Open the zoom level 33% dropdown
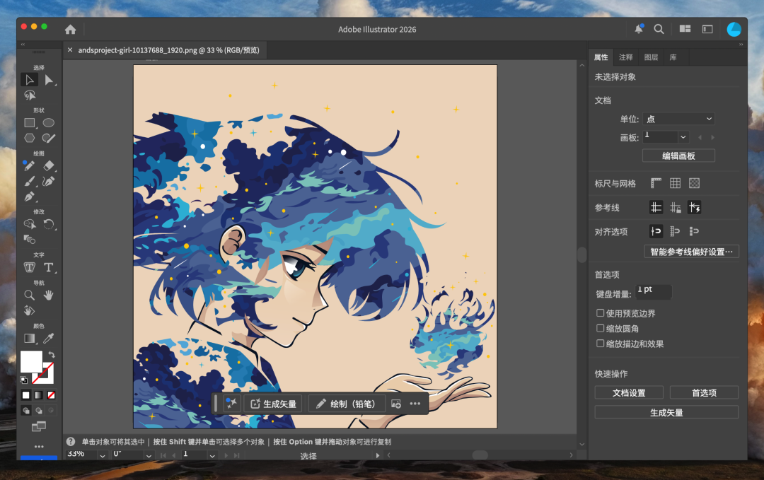764x480 pixels. coord(103,456)
